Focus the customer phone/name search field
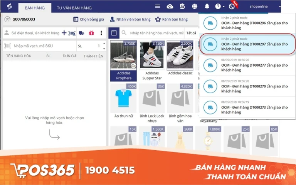296x185 pixels. [x=35, y=33]
